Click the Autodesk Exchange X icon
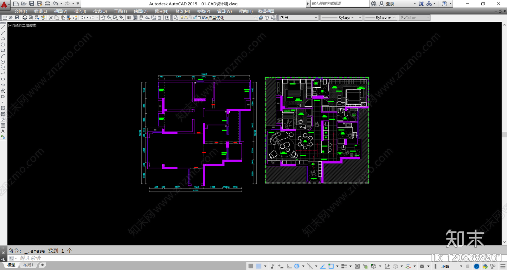 (421, 3)
